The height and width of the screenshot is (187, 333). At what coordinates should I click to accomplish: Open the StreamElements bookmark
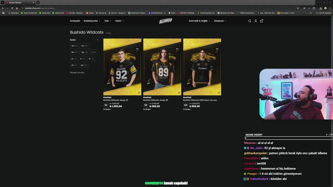(x=157, y=13)
